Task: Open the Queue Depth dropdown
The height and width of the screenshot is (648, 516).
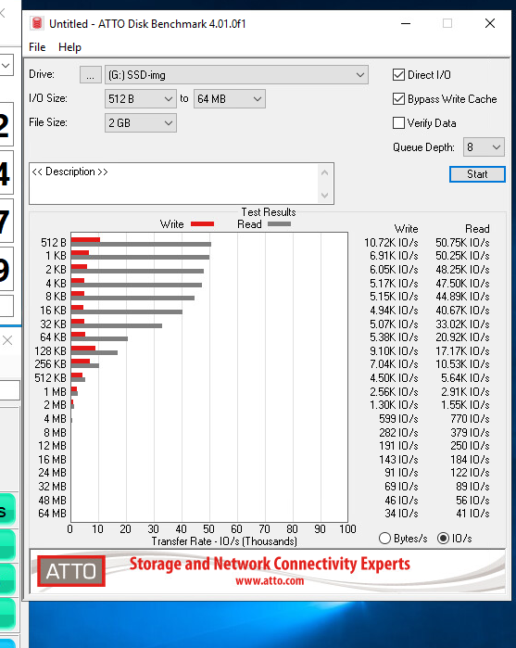Action: click(x=484, y=147)
